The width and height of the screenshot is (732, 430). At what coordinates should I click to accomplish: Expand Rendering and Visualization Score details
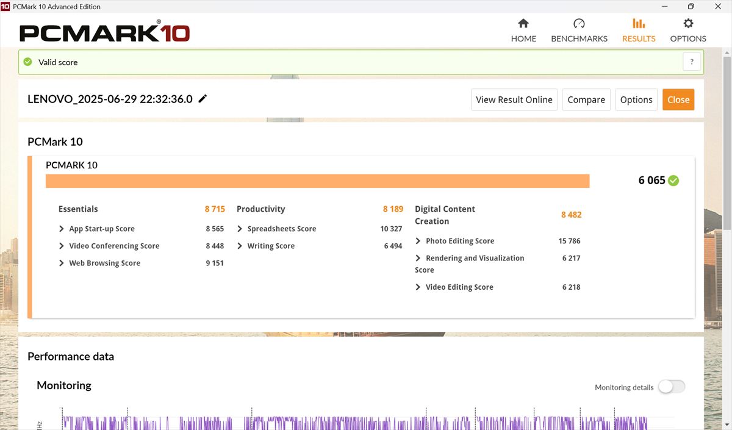coord(418,258)
